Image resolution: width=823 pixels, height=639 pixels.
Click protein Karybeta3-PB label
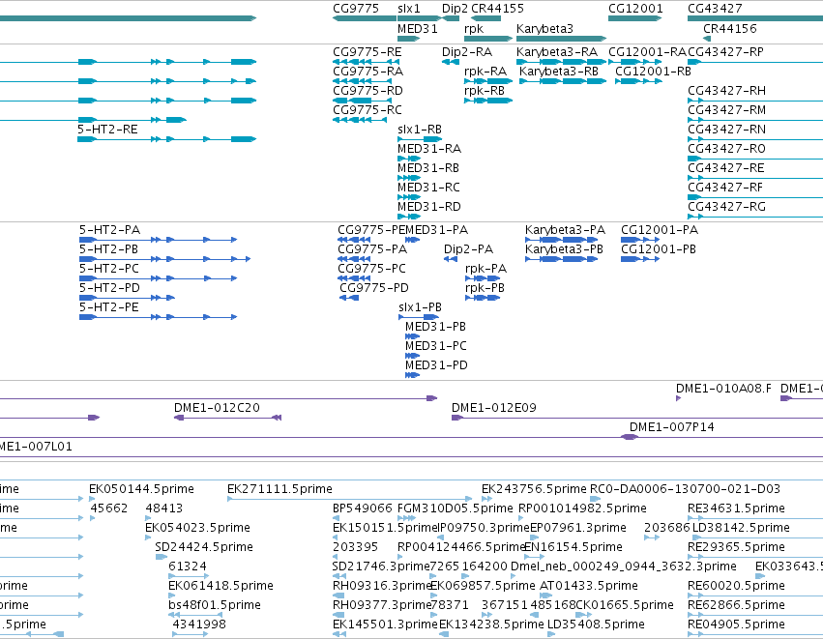click(564, 249)
